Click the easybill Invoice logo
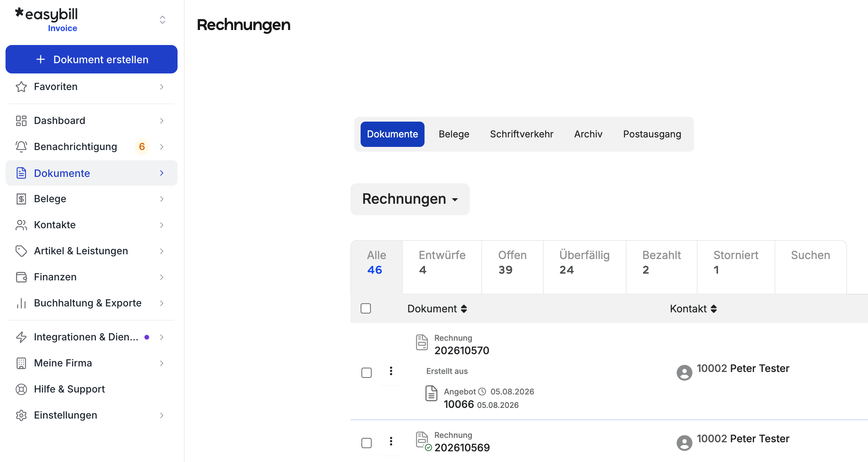Viewport: 868px width, 462px height. pyautogui.click(x=47, y=20)
